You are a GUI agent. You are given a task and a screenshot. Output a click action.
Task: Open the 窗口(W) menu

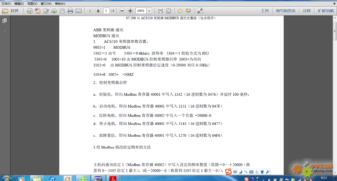(46, 4)
